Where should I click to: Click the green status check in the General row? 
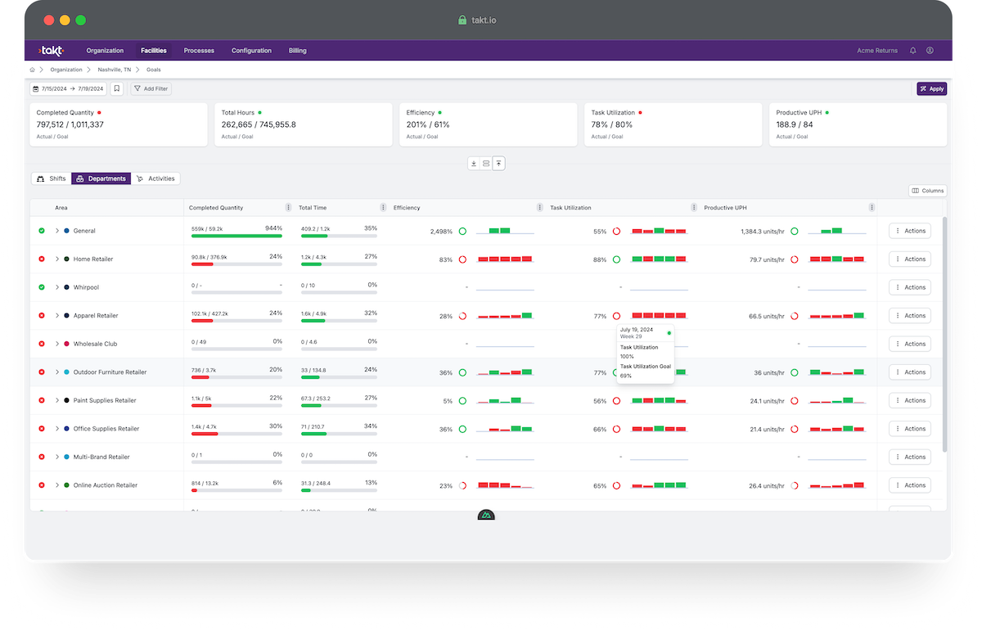(42, 231)
